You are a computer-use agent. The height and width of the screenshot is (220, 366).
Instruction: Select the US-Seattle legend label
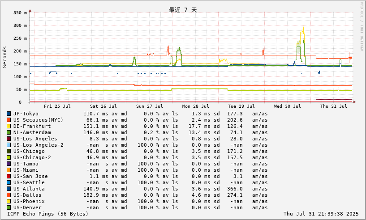pyautogui.click(x=29, y=183)
